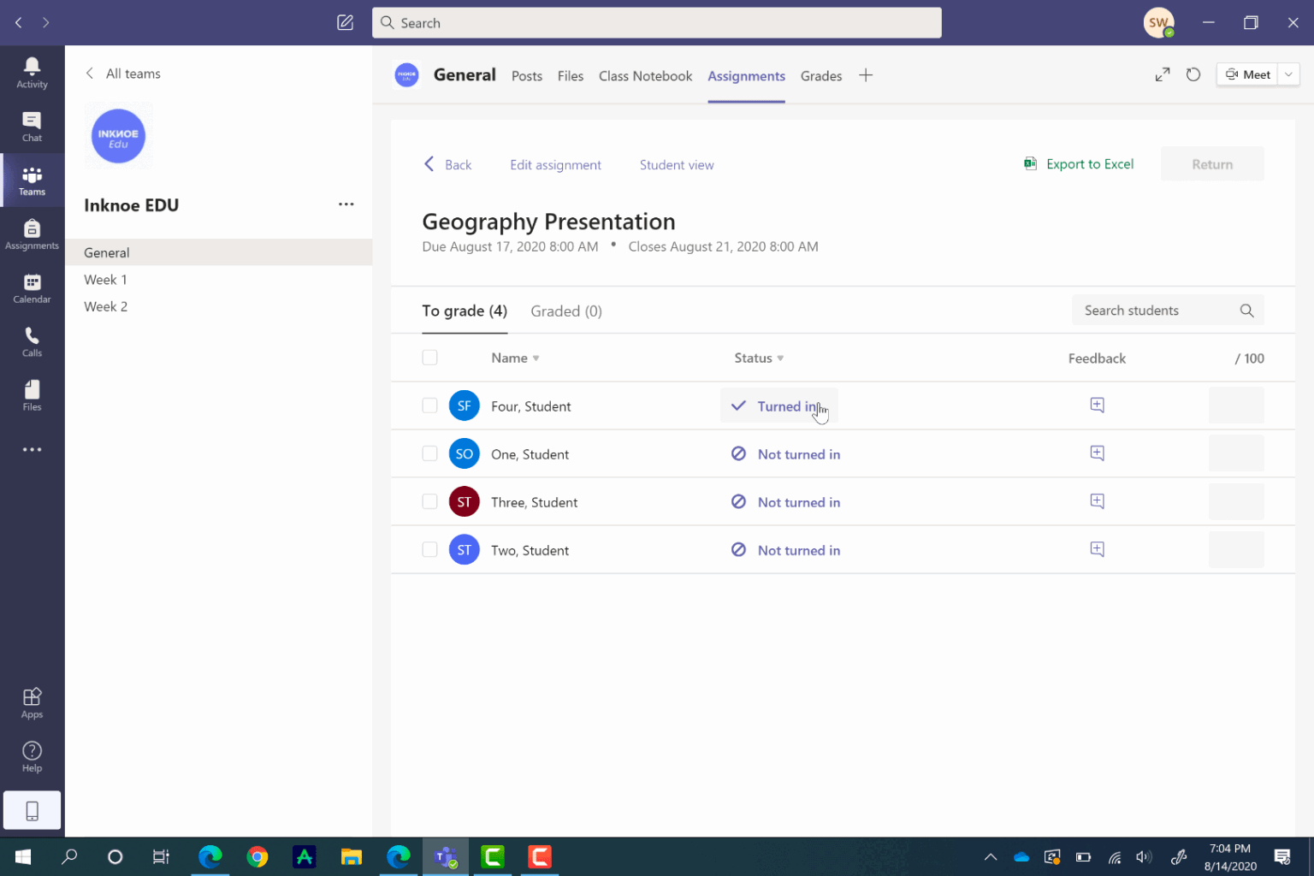The height and width of the screenshot is (876, 1314).
Task: Open the Grades tab
Action: tap(820, 76)
